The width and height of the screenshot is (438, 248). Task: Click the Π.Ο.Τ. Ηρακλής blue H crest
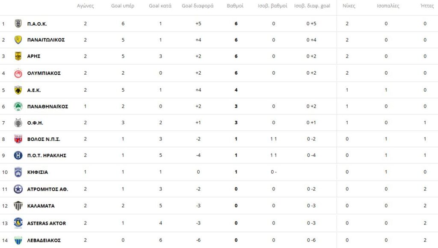(18, 155)
